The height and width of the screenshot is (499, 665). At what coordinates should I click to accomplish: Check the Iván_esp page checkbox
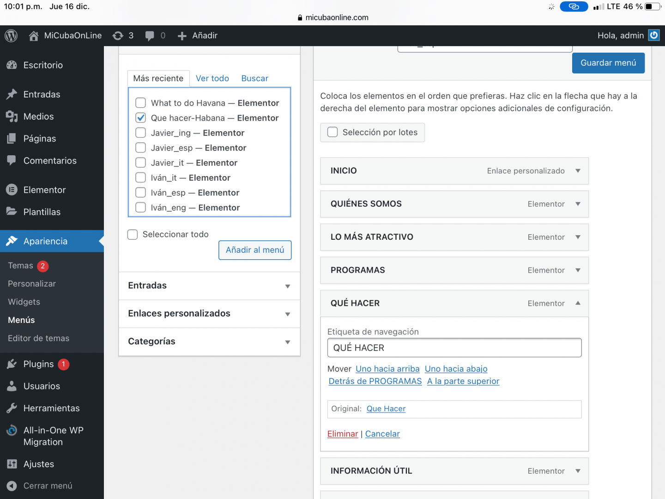click(141, 192)
